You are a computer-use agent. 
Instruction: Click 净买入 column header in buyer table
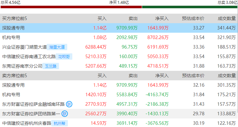(x=162, y=18)
